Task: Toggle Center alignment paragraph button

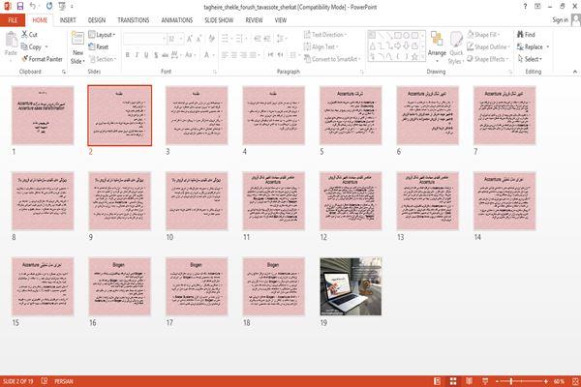Action: [234, 55]
